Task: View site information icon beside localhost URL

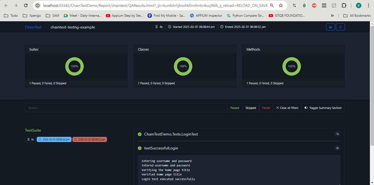Action: click(x=38, y=5)
